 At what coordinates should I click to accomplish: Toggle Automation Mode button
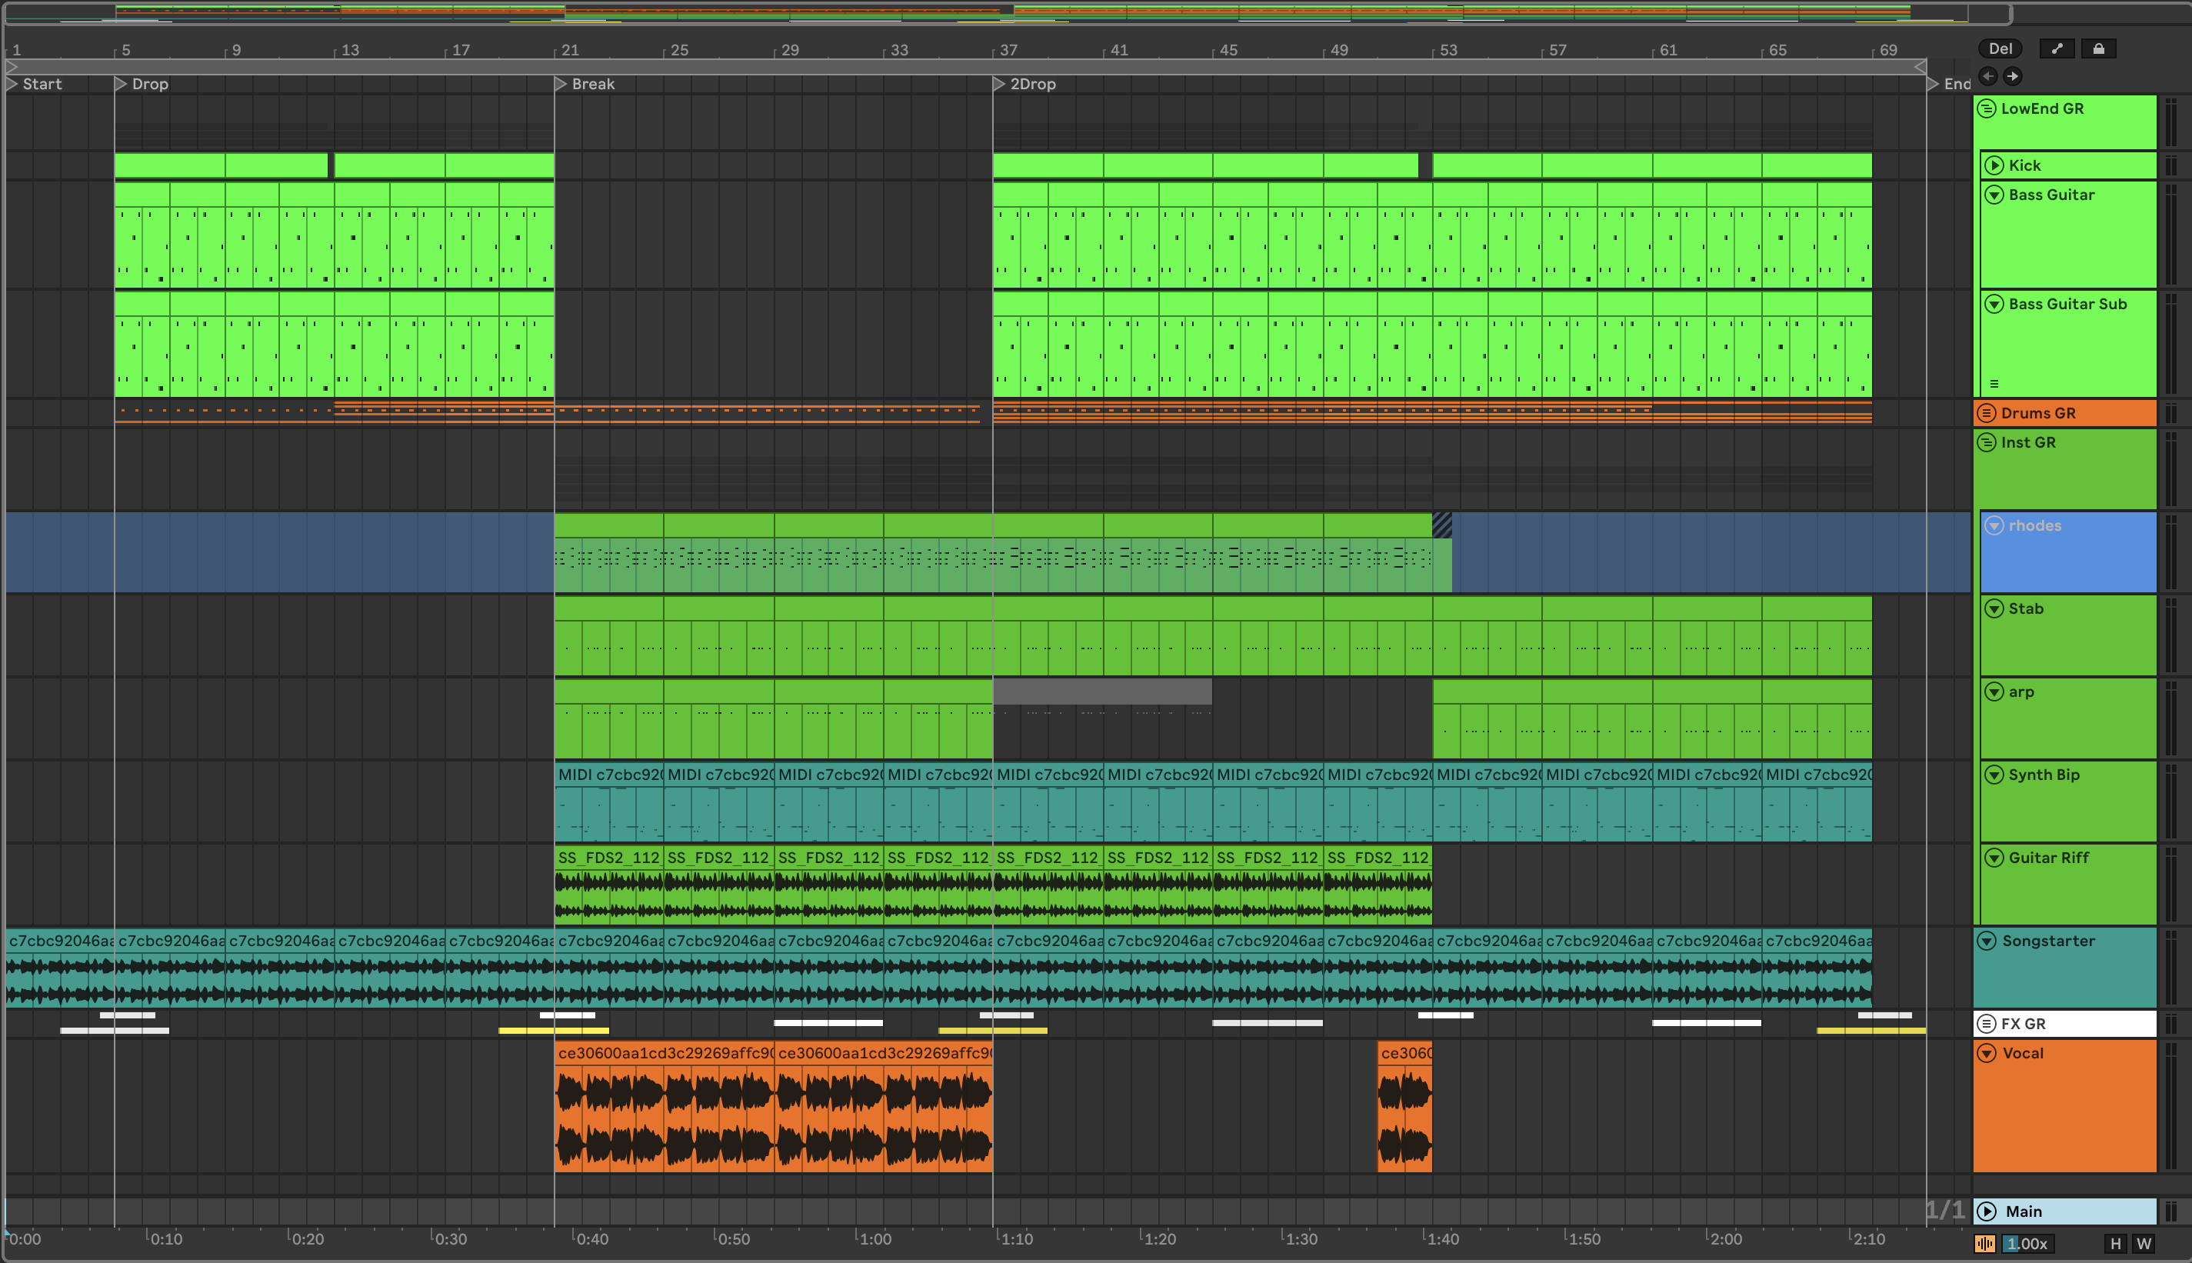click(x=2057, y=48)
